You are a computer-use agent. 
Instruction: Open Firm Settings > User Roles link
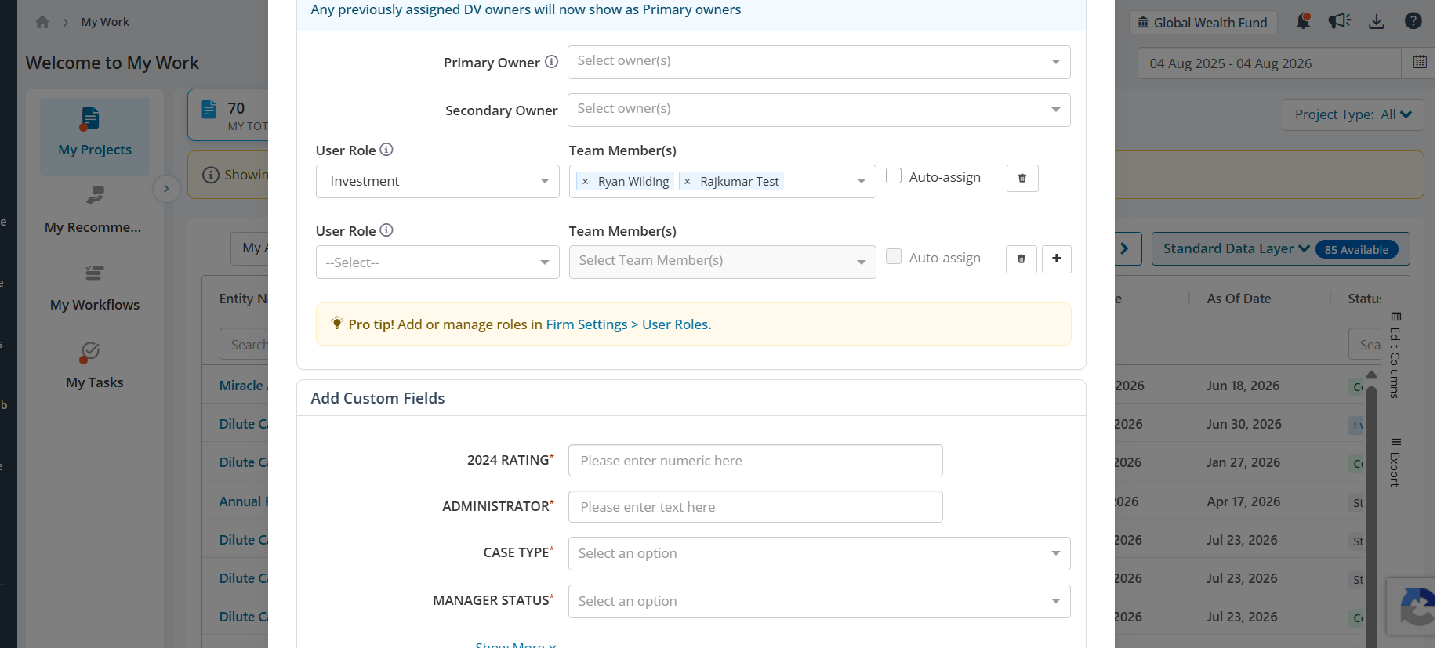[x=629, y=324]
